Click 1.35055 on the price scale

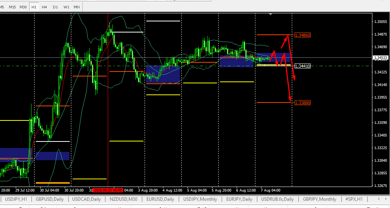click(x=380, y=22)
